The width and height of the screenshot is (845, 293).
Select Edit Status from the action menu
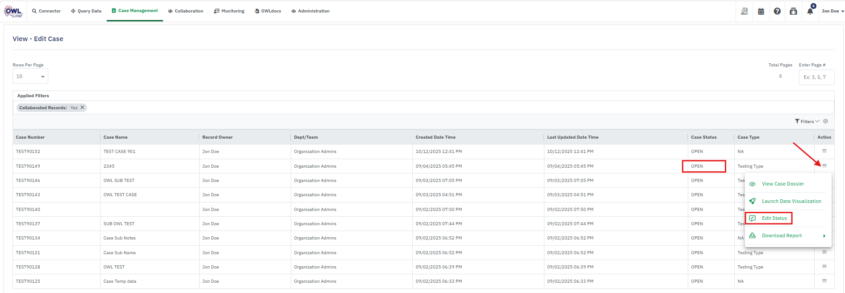coord(774,218)
